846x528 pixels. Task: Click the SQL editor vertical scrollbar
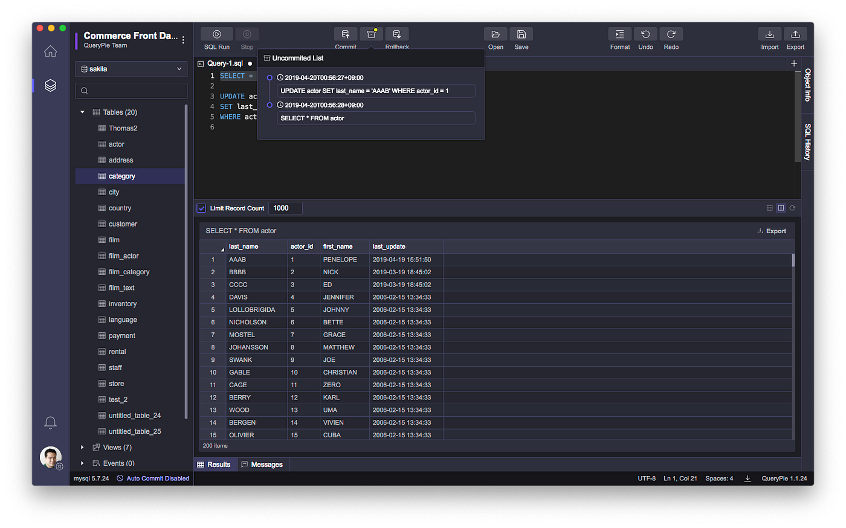(x=798, y=117)
